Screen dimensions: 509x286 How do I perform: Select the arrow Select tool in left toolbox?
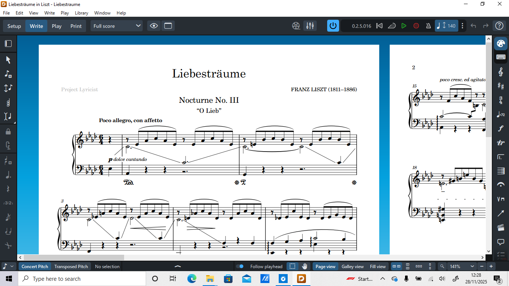tap(8, 60)
